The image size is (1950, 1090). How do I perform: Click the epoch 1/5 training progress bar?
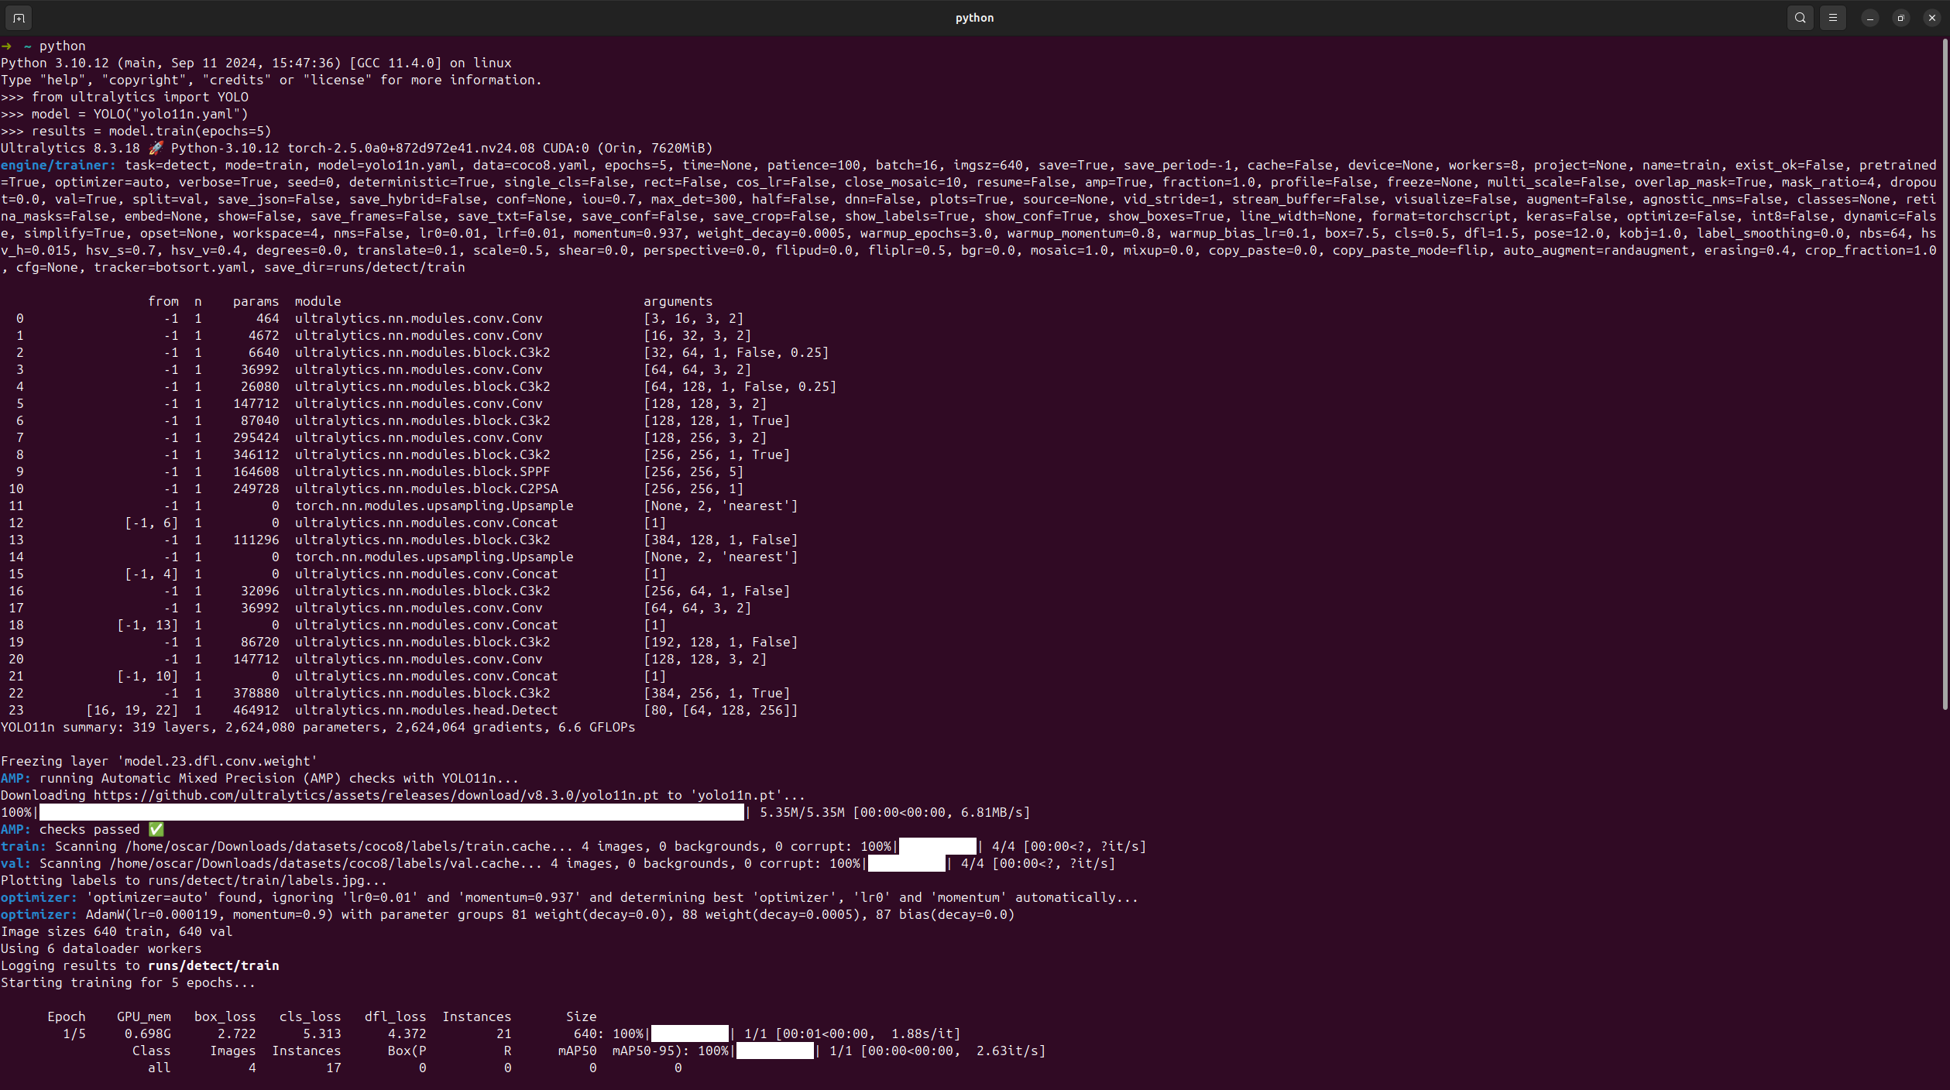(689, 1033)
